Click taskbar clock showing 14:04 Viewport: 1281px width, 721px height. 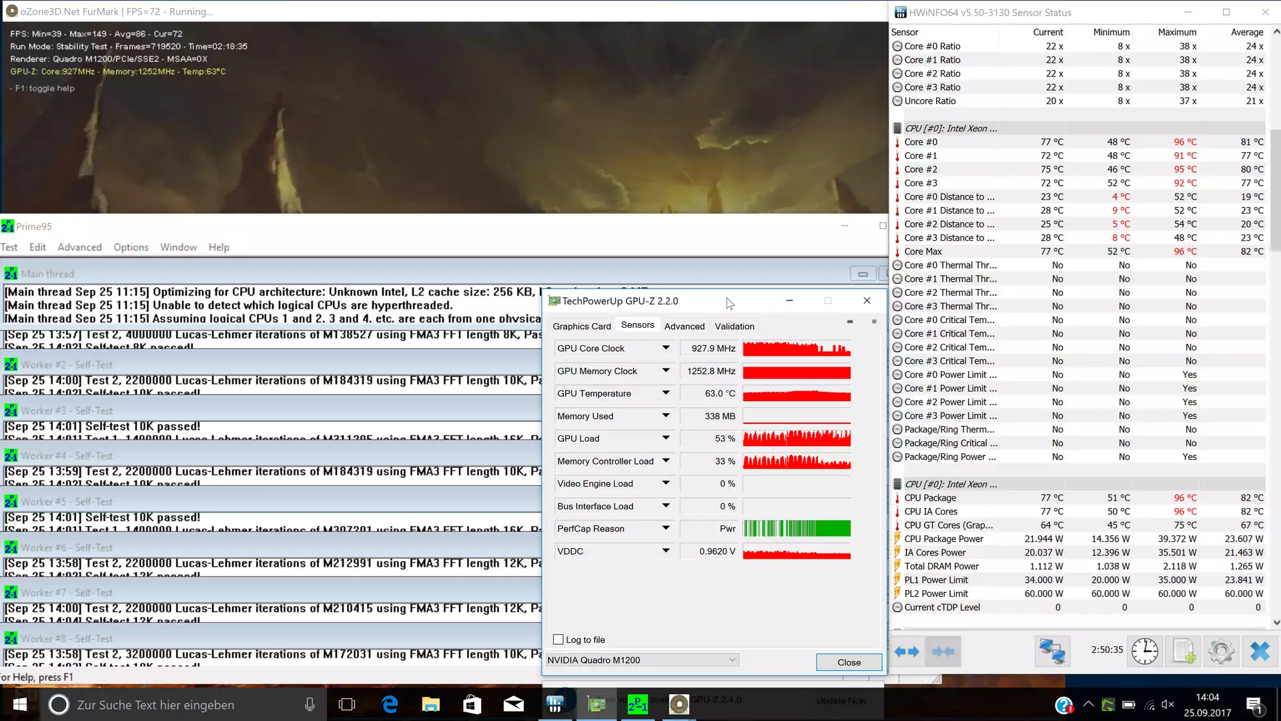point(1207,697)
